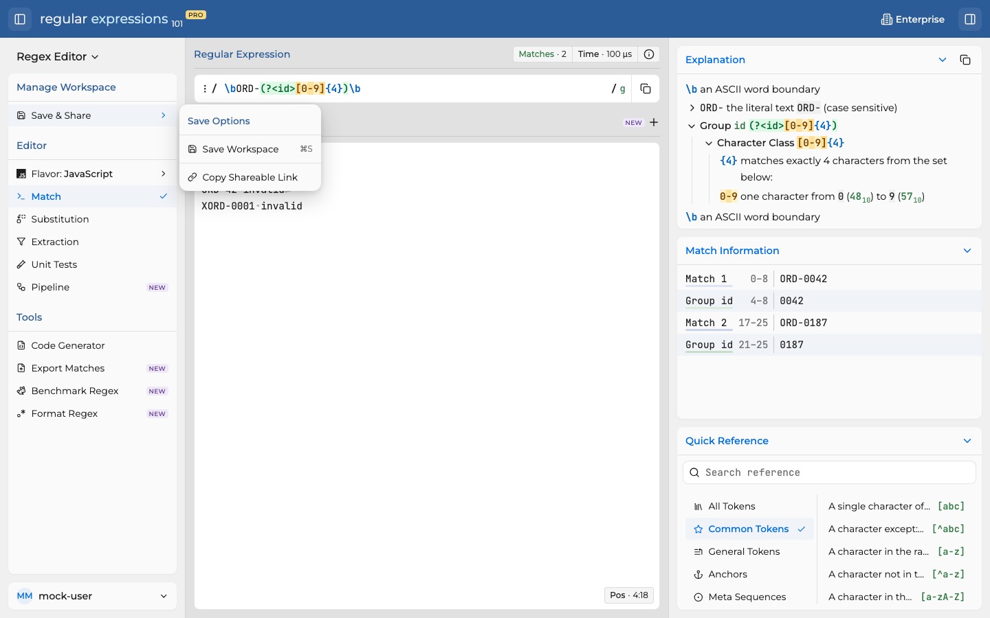Screen dimensions: 990x618
Task: Click into the regular expression field
Action: pos(415,89)
